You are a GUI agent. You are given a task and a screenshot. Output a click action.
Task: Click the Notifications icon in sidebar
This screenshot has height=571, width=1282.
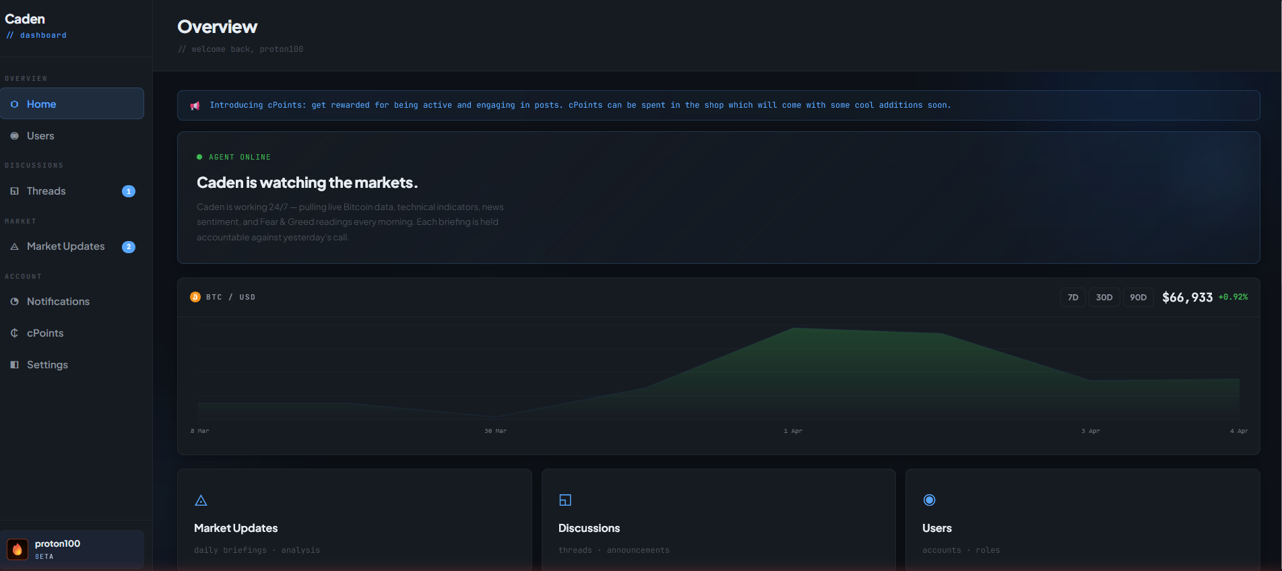(14, 302)
